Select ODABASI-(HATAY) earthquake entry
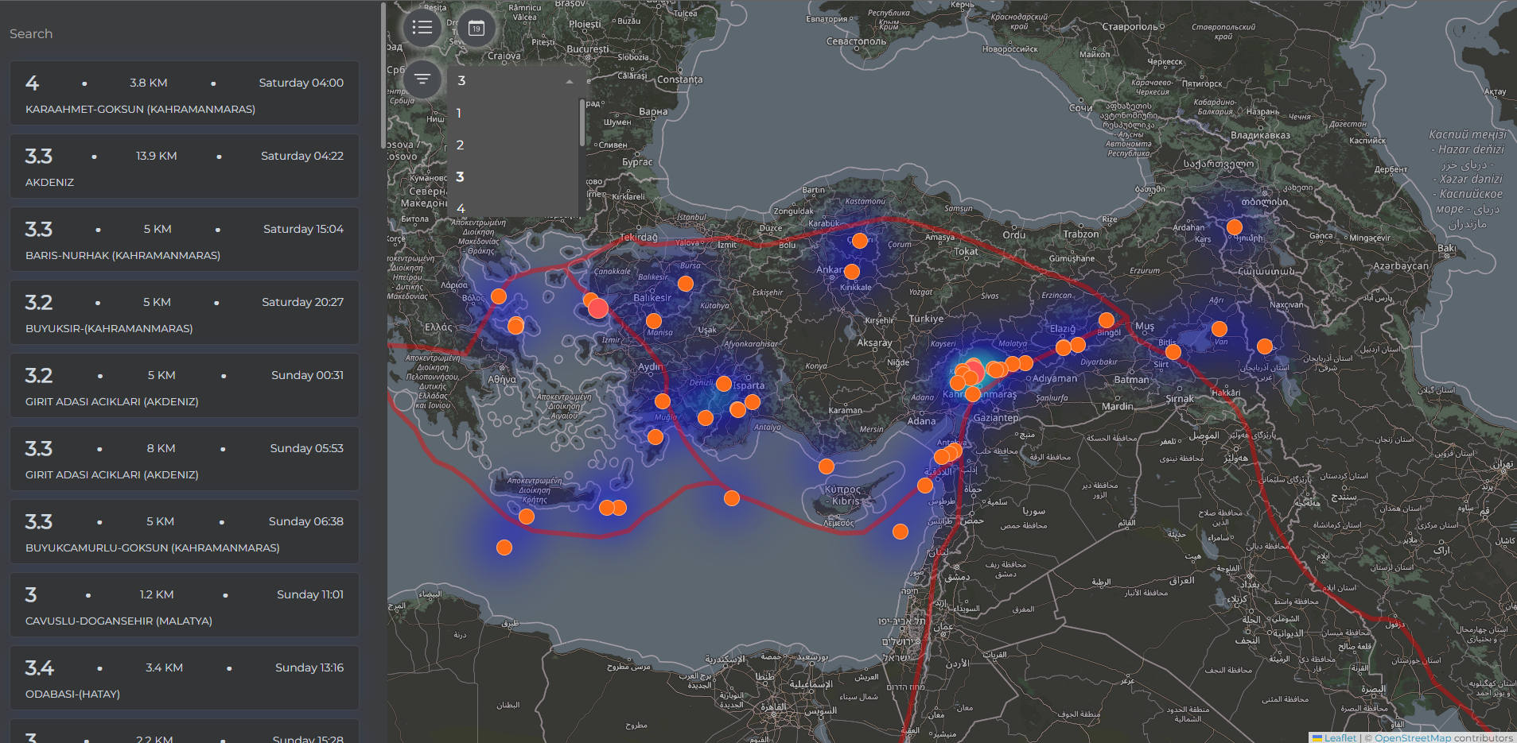Viewport: 1517px width, 743px height. 185,678
